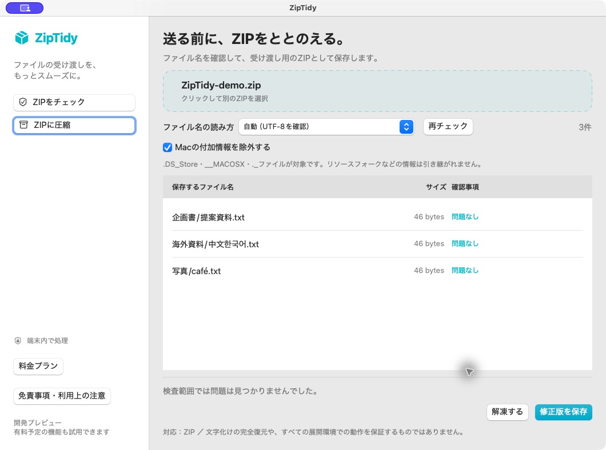Open 免責事項・利用上の注意
The height and width of the screenshot is (450, 606).
coord(62,396)
